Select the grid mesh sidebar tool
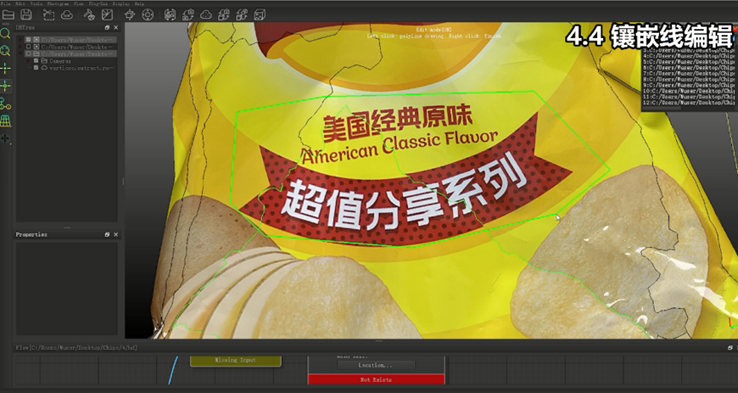 [x=5, y=121]
